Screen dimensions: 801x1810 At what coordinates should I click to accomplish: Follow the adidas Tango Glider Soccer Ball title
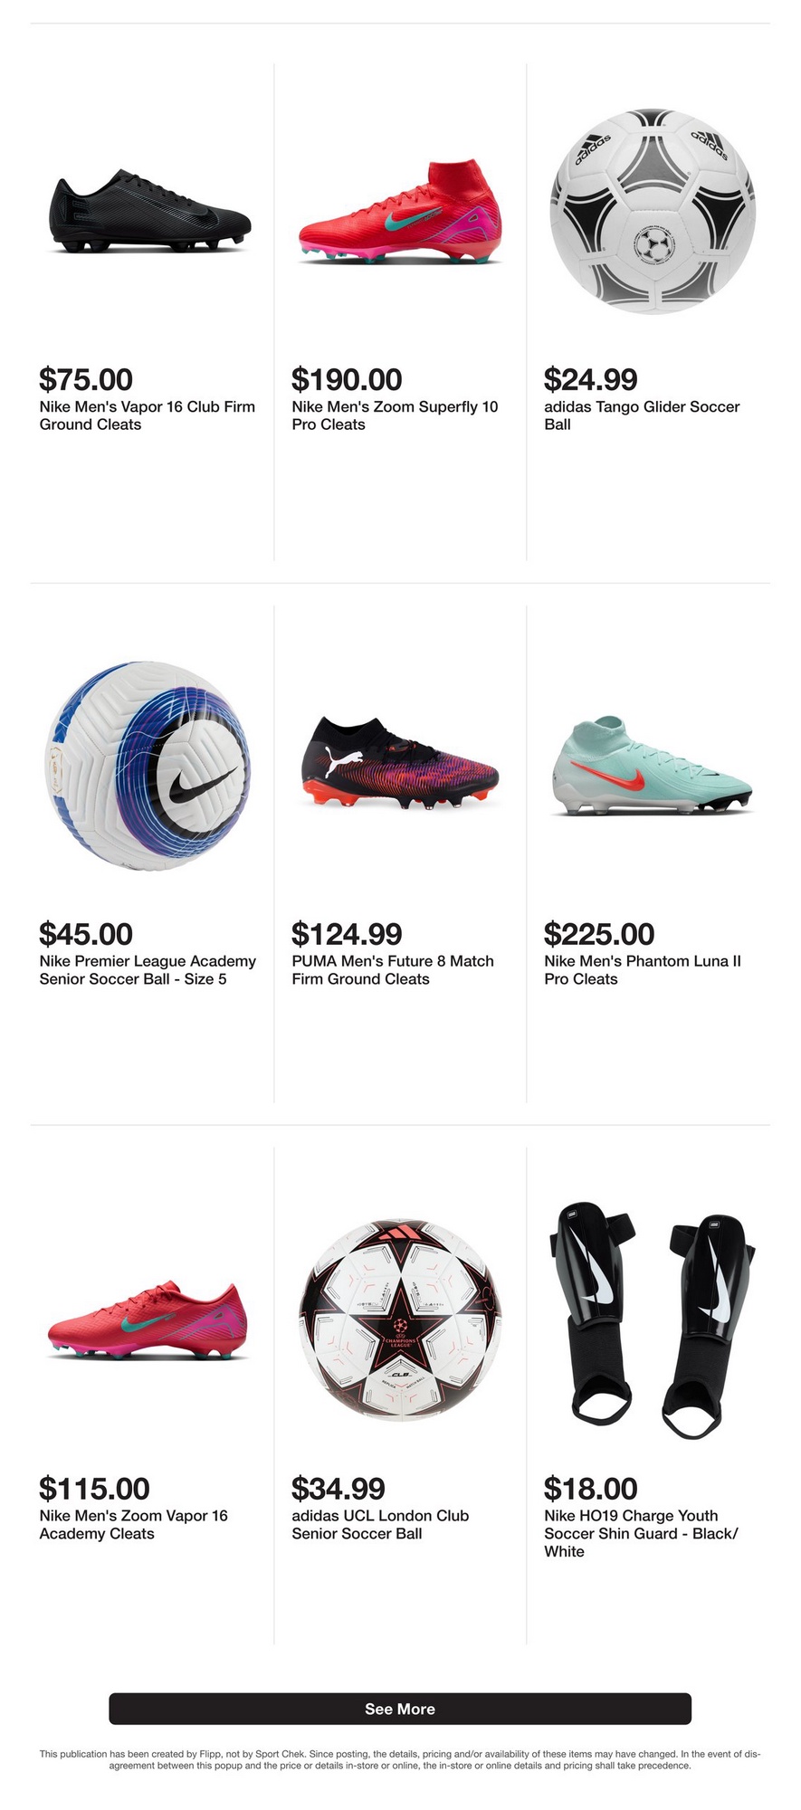point(642,415)
